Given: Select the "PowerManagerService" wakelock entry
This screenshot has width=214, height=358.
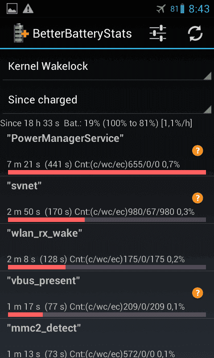Looking at the screenshot, I should click(x=107, y=154).
